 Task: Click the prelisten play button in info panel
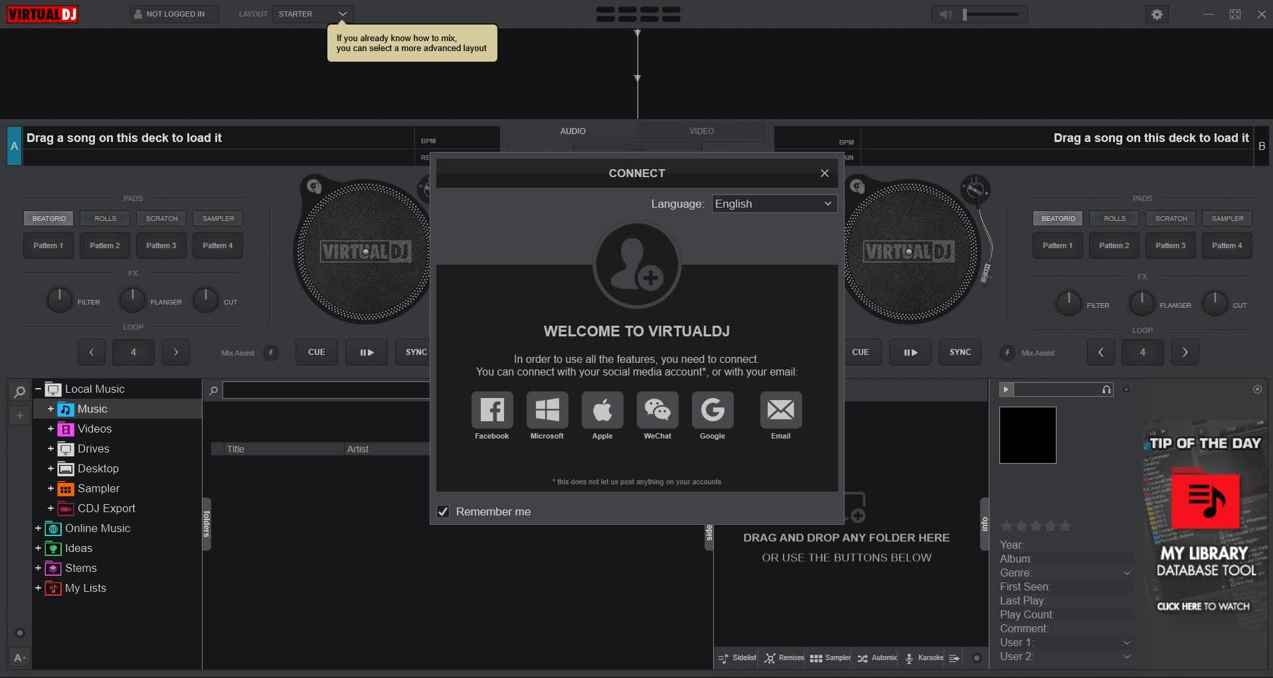1006,389
